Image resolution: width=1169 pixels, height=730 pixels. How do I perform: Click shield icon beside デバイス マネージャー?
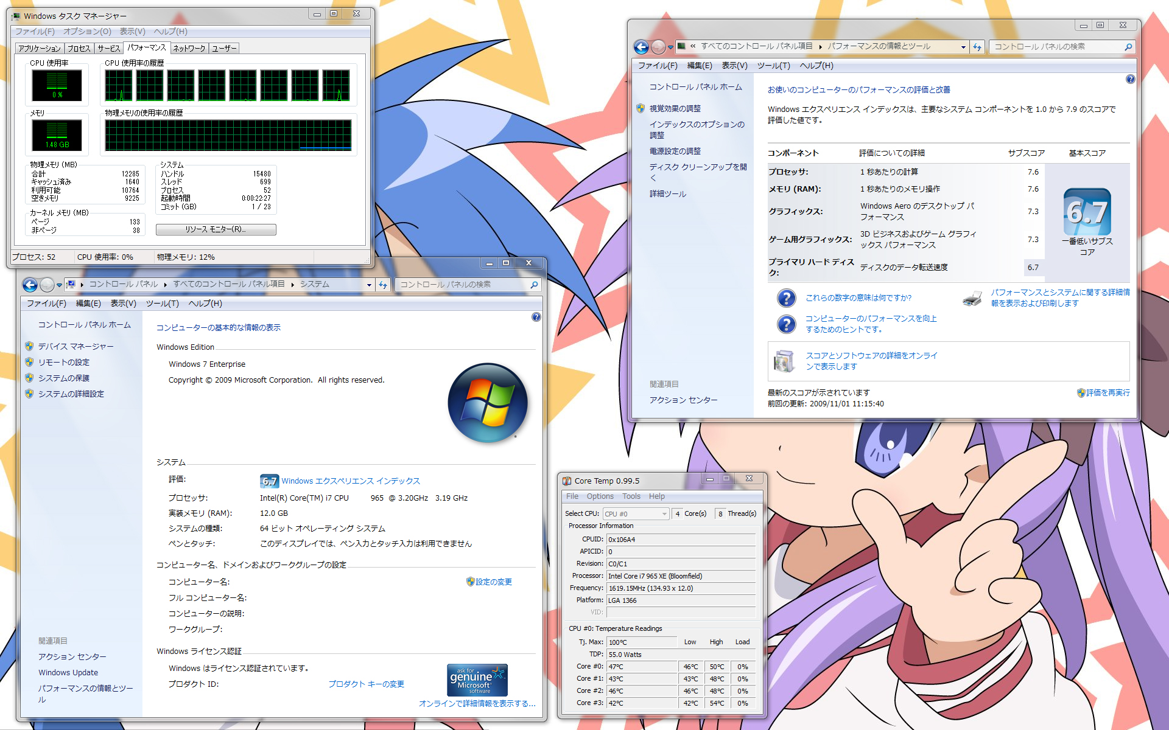tap(29, 346)
